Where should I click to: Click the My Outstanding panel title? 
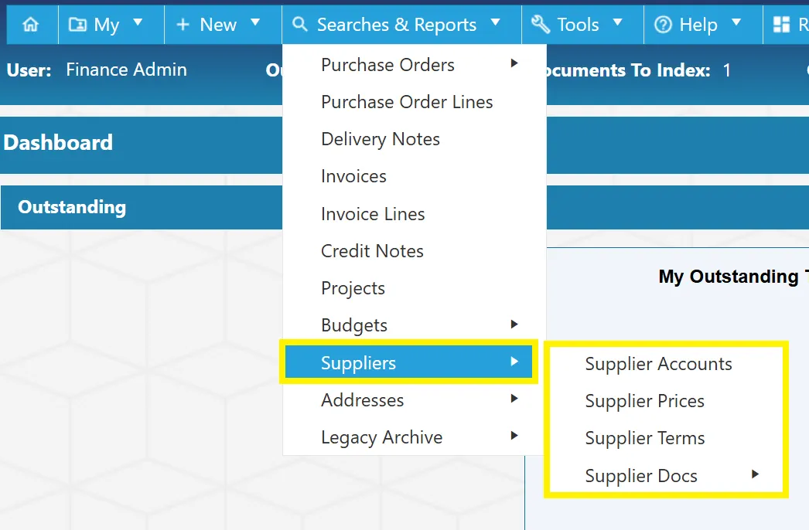coord(734,277)
